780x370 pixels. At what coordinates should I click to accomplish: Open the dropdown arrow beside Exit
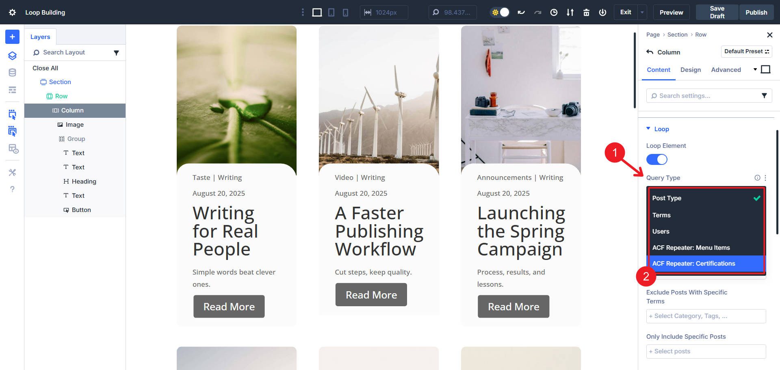[x=642, y=12]
